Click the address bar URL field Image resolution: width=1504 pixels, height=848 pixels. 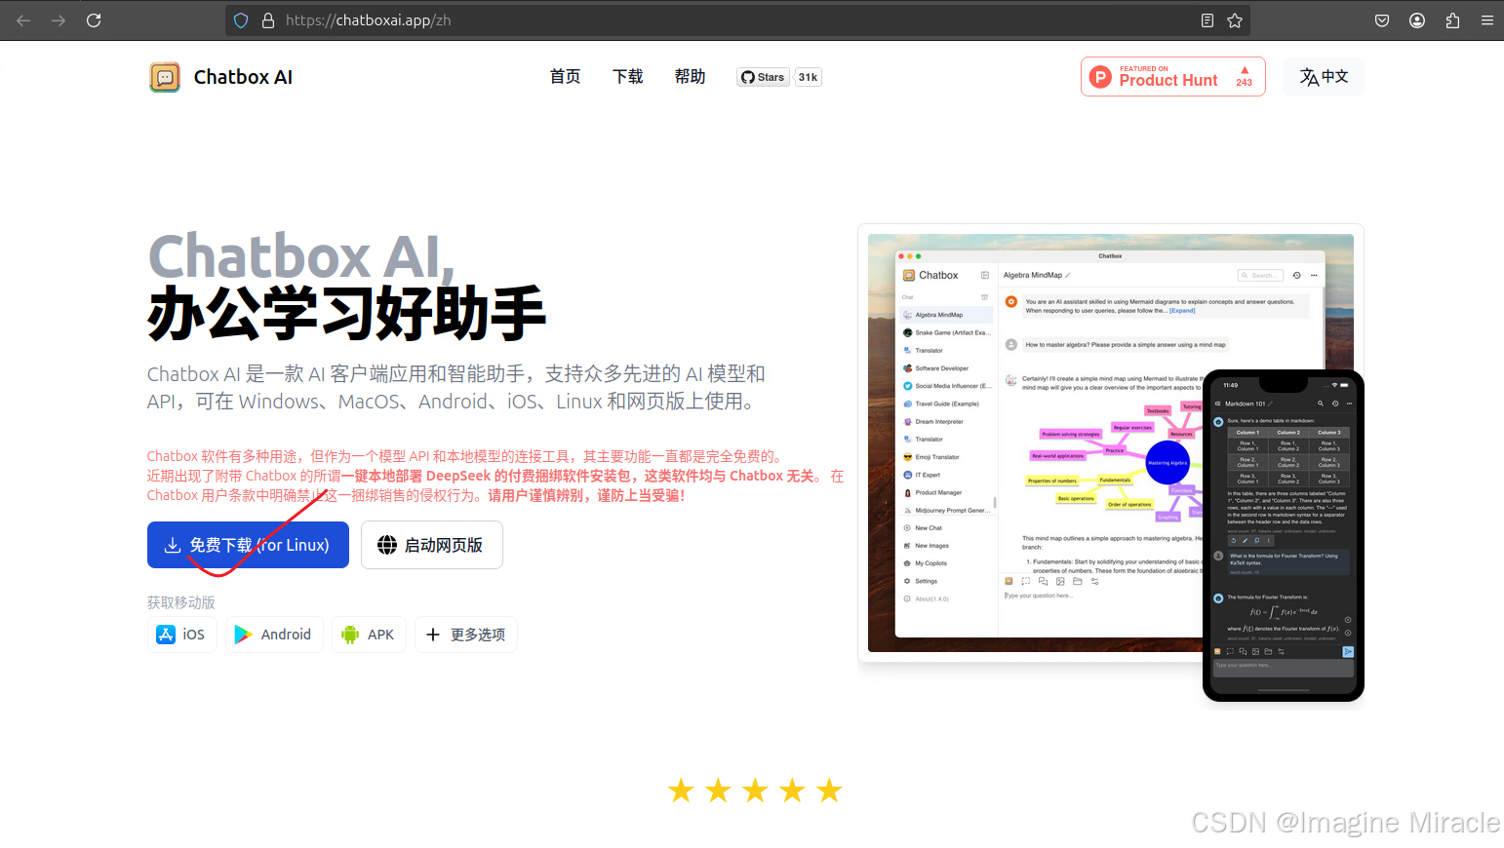click(736, 20)
